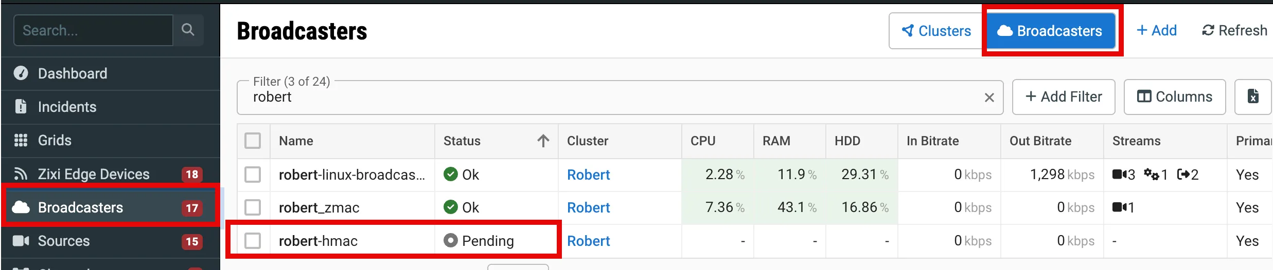Click the Clusters tab arrow icon
The height and width of the screenshot is (270, 1273).
[908, 31]
